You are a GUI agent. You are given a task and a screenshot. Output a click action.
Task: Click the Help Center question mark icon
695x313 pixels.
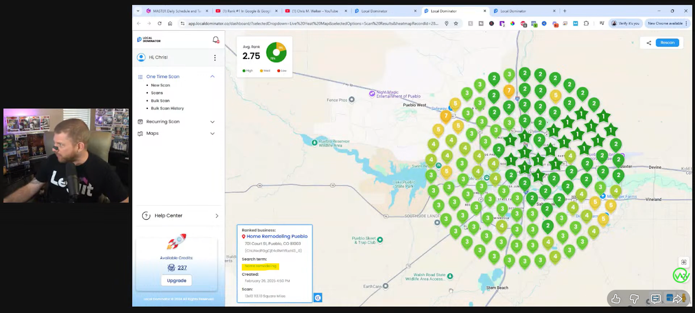[146, 216]
